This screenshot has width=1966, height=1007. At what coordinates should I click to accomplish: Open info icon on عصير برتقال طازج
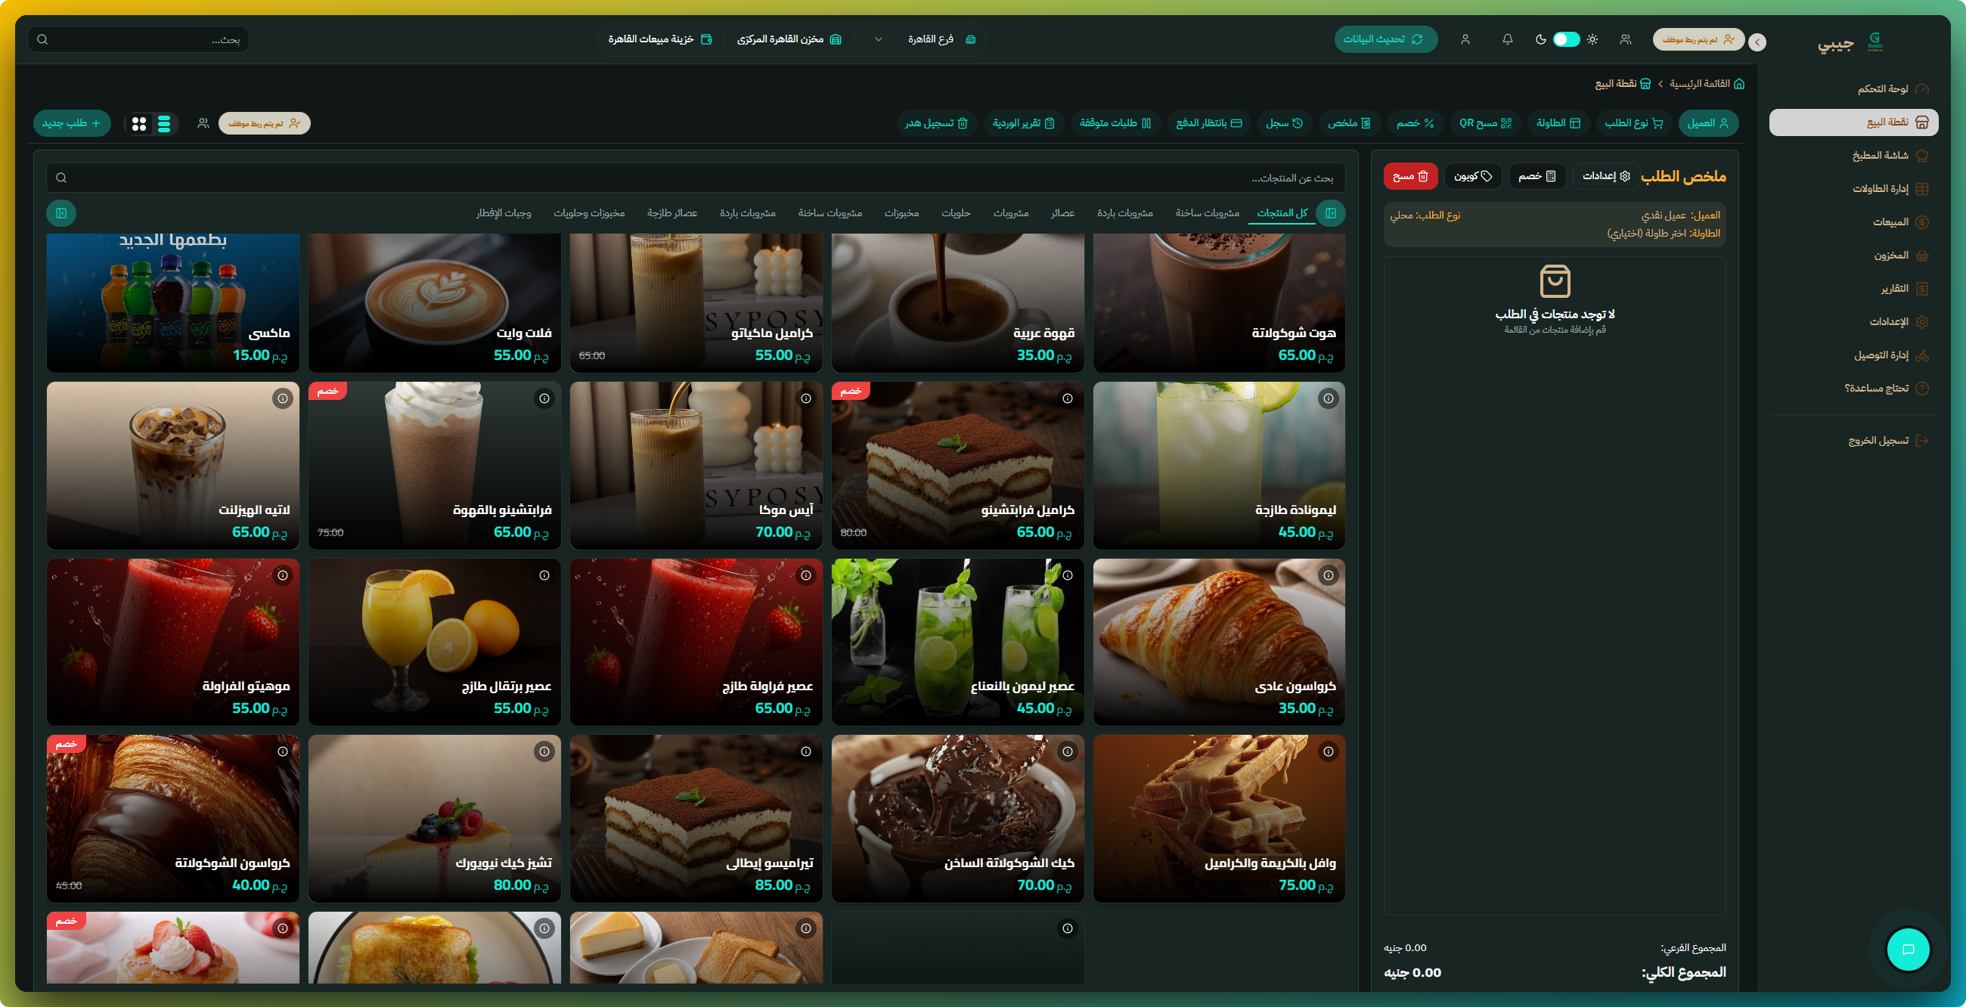point(544,575)
